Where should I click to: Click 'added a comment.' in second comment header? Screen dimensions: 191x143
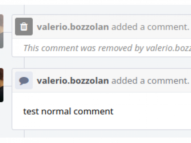tap(150, 81)
